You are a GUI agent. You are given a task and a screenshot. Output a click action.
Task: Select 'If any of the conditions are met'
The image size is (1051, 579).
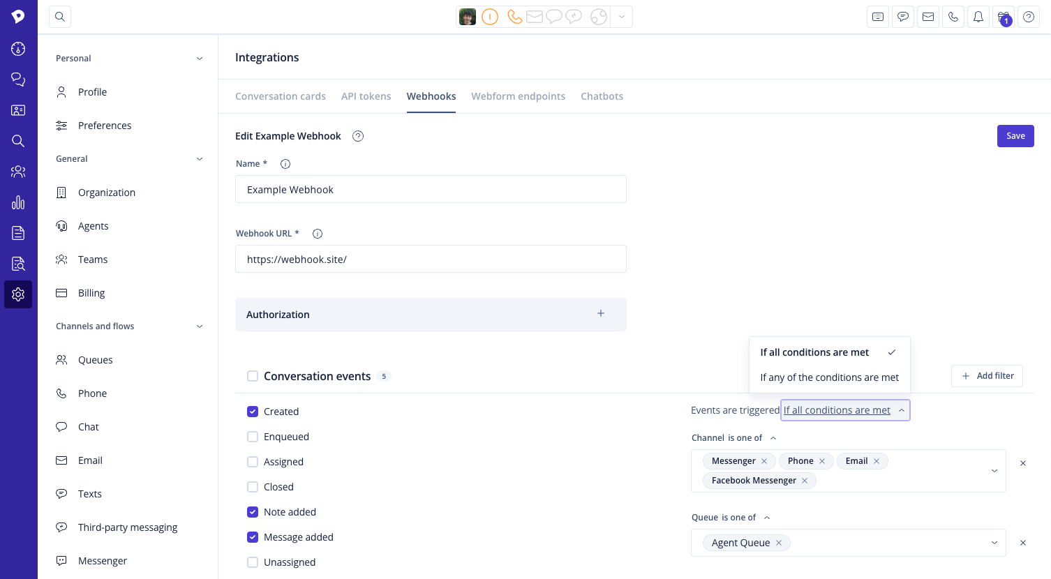pyautogui.click(x=829, y=377)
